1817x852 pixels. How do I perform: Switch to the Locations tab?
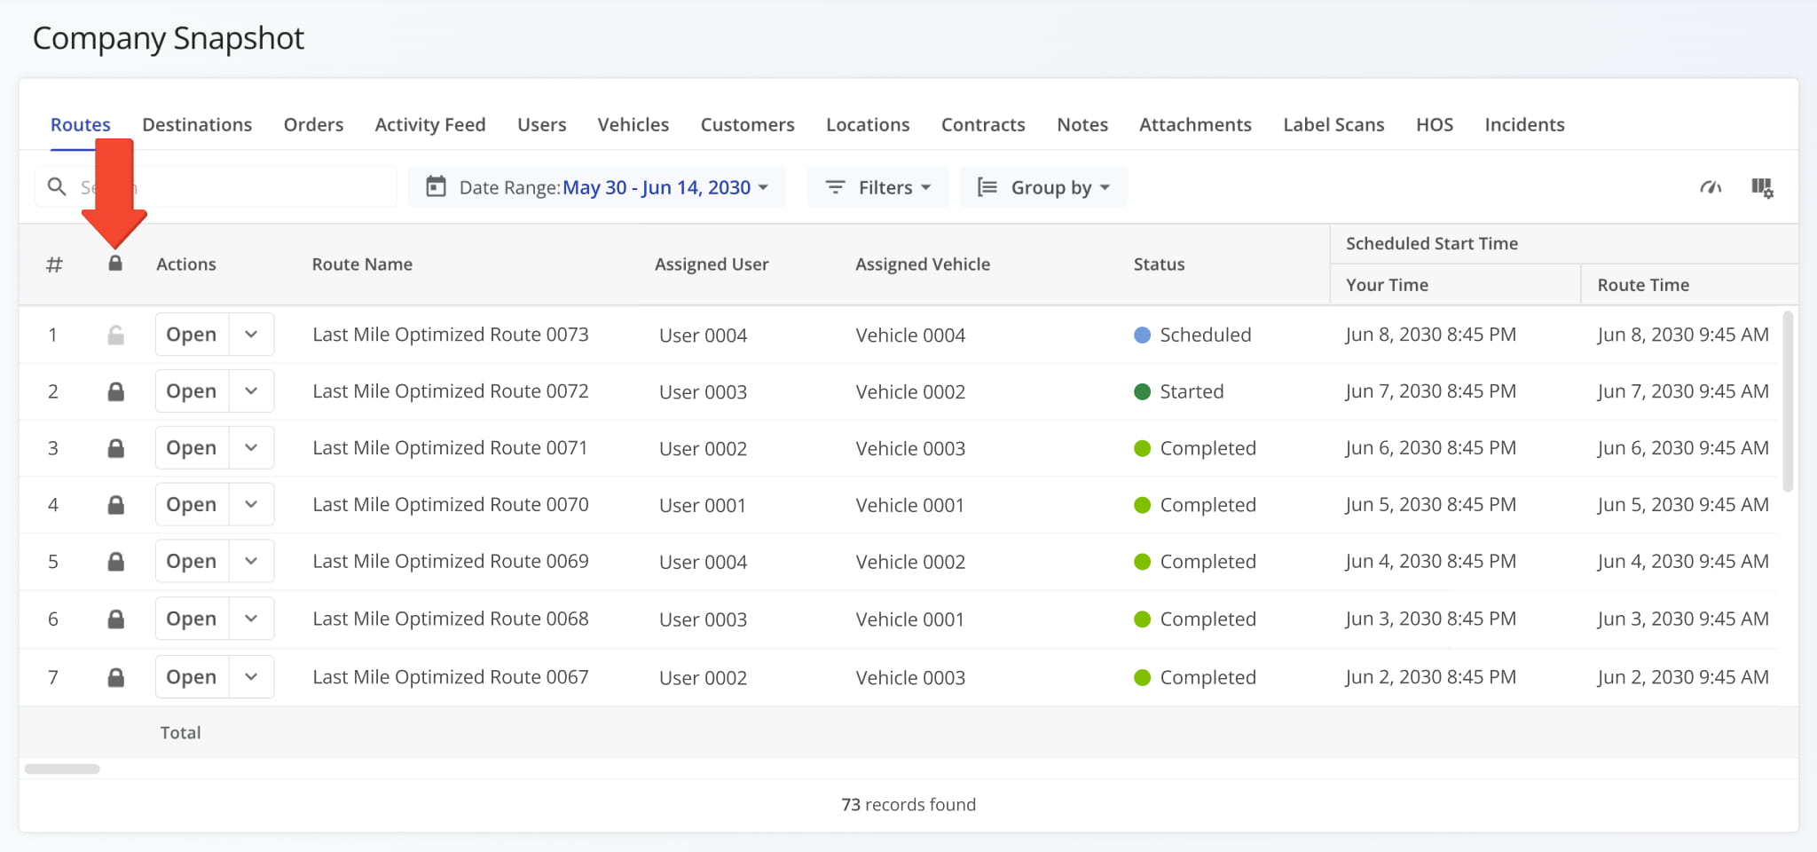click(868, 124)
